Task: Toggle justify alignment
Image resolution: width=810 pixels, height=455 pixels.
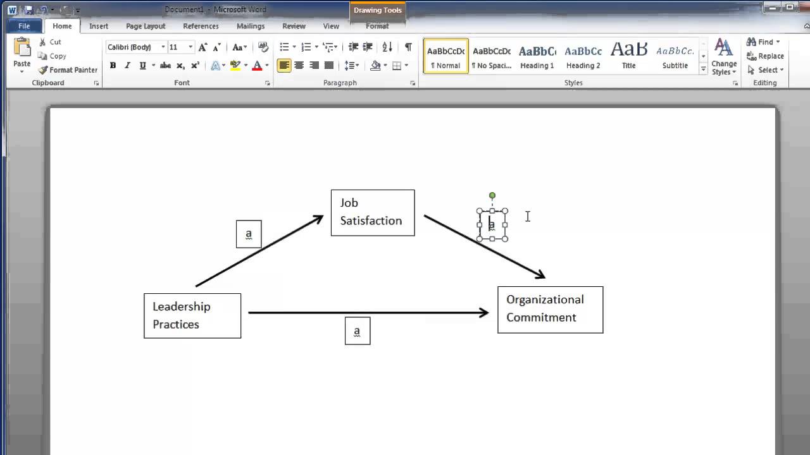Action: (329, 66)
